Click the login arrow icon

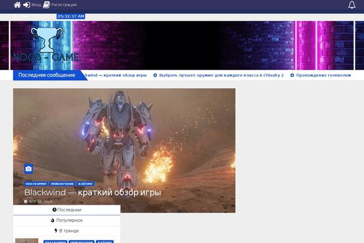coord(27,5)
